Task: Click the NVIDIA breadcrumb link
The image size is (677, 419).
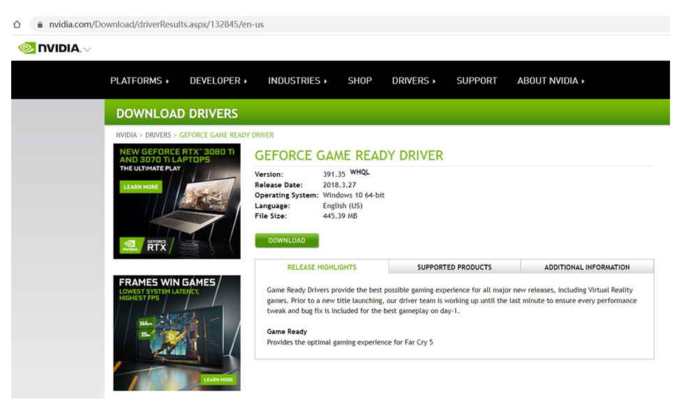Action: tap(126, 135)
